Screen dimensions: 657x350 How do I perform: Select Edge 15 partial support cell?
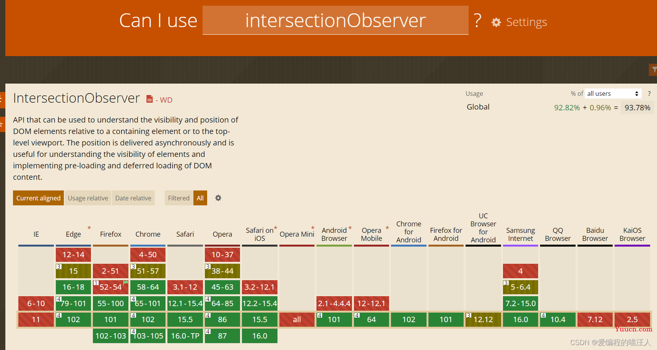click(73, 271)
